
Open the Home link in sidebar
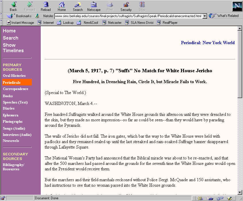(9, 31)
